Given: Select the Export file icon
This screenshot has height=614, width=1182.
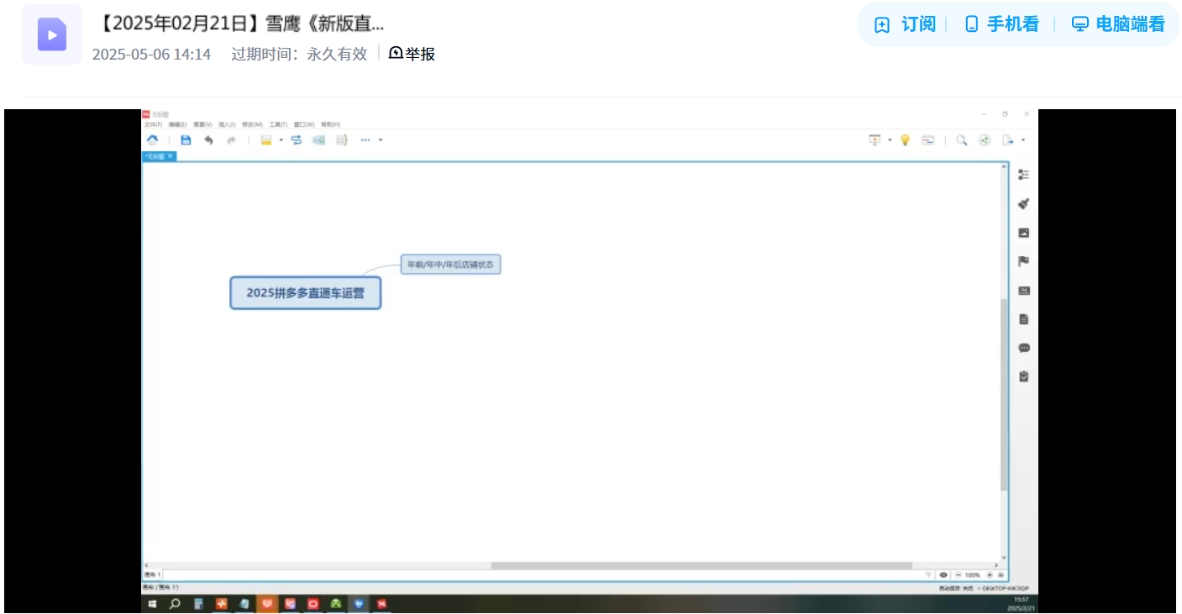Looking at the screenshot, I should tap(1009, 139).
